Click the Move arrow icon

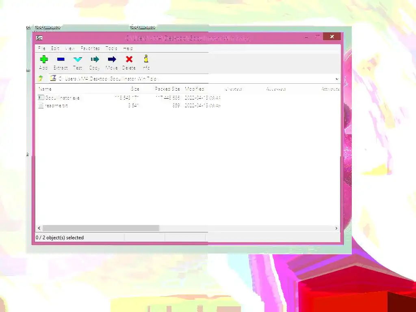point(112,59)
